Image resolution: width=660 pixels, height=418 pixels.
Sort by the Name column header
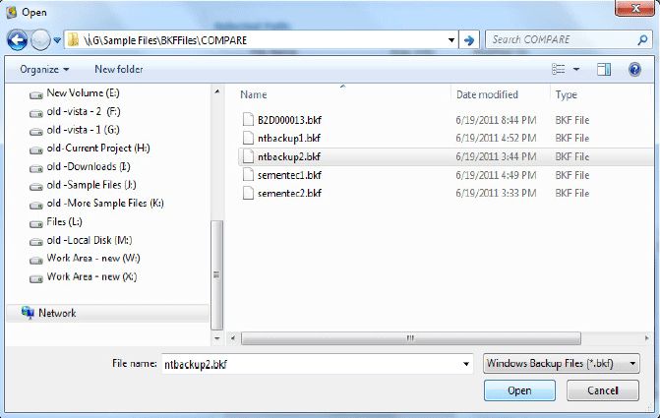tap(254, 94)
